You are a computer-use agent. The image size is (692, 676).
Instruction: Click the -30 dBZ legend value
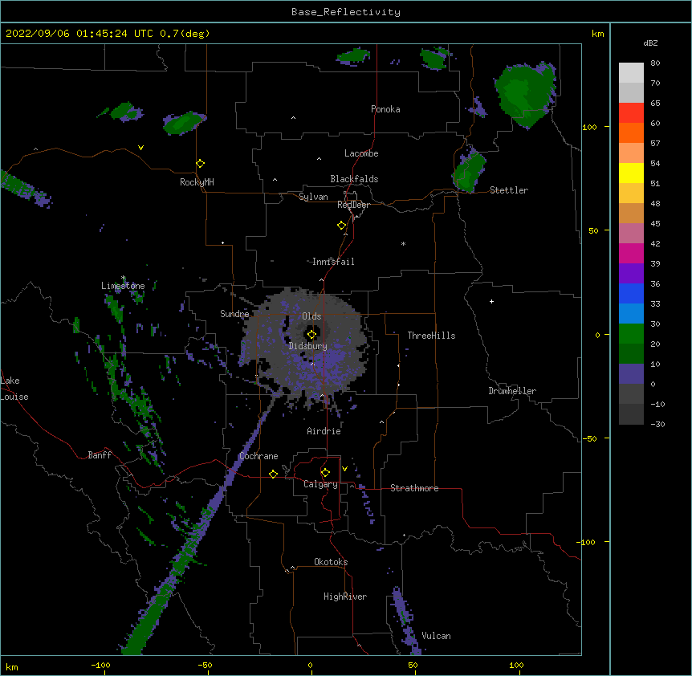coord(657,424)
